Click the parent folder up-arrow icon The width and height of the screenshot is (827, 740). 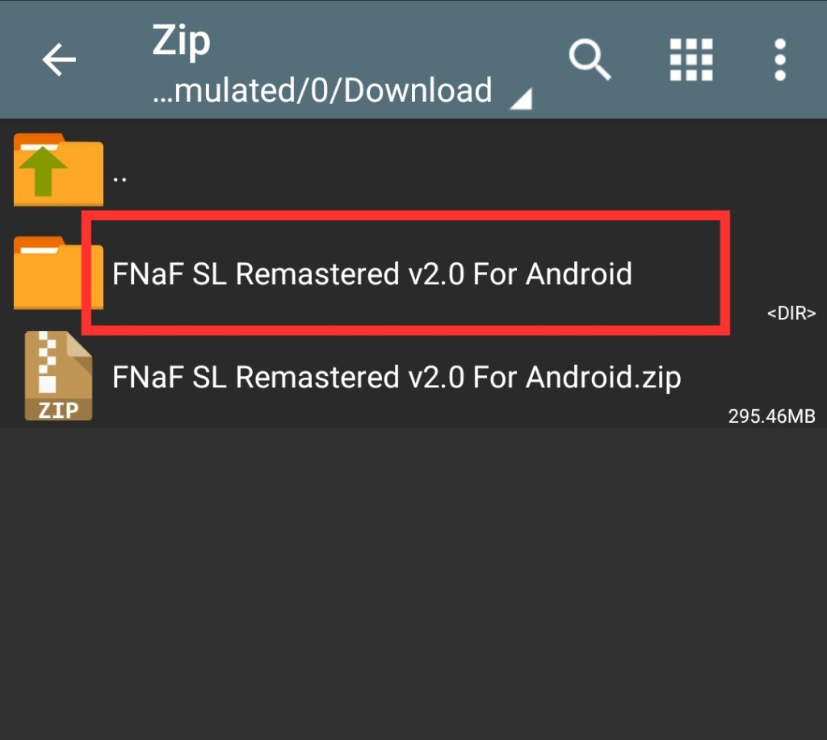[58, 169]
